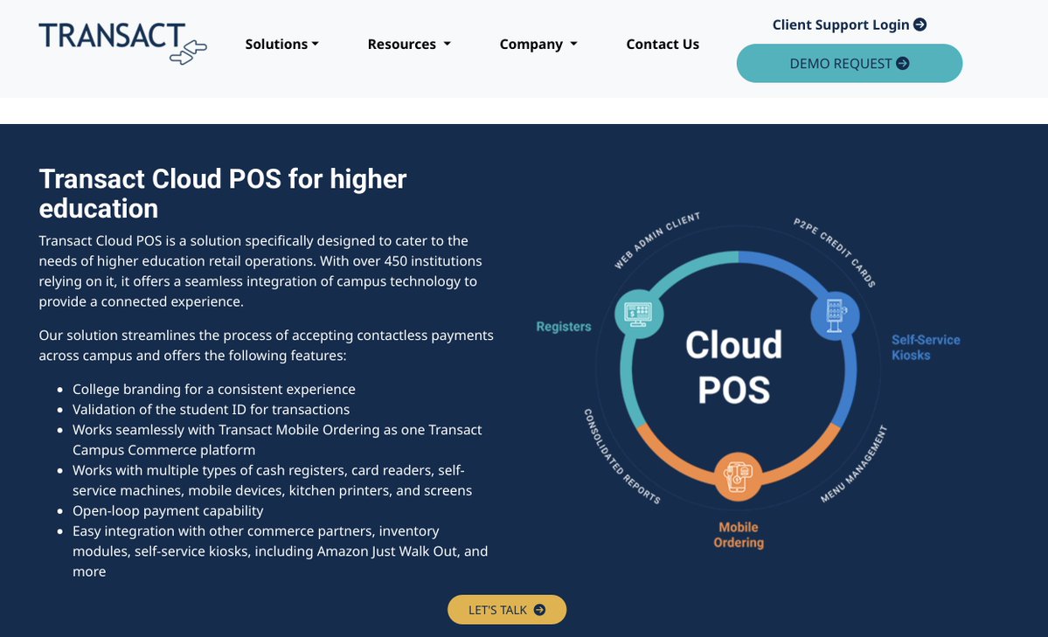
Task: Go to Contact Us page
Action: point(663,44)
